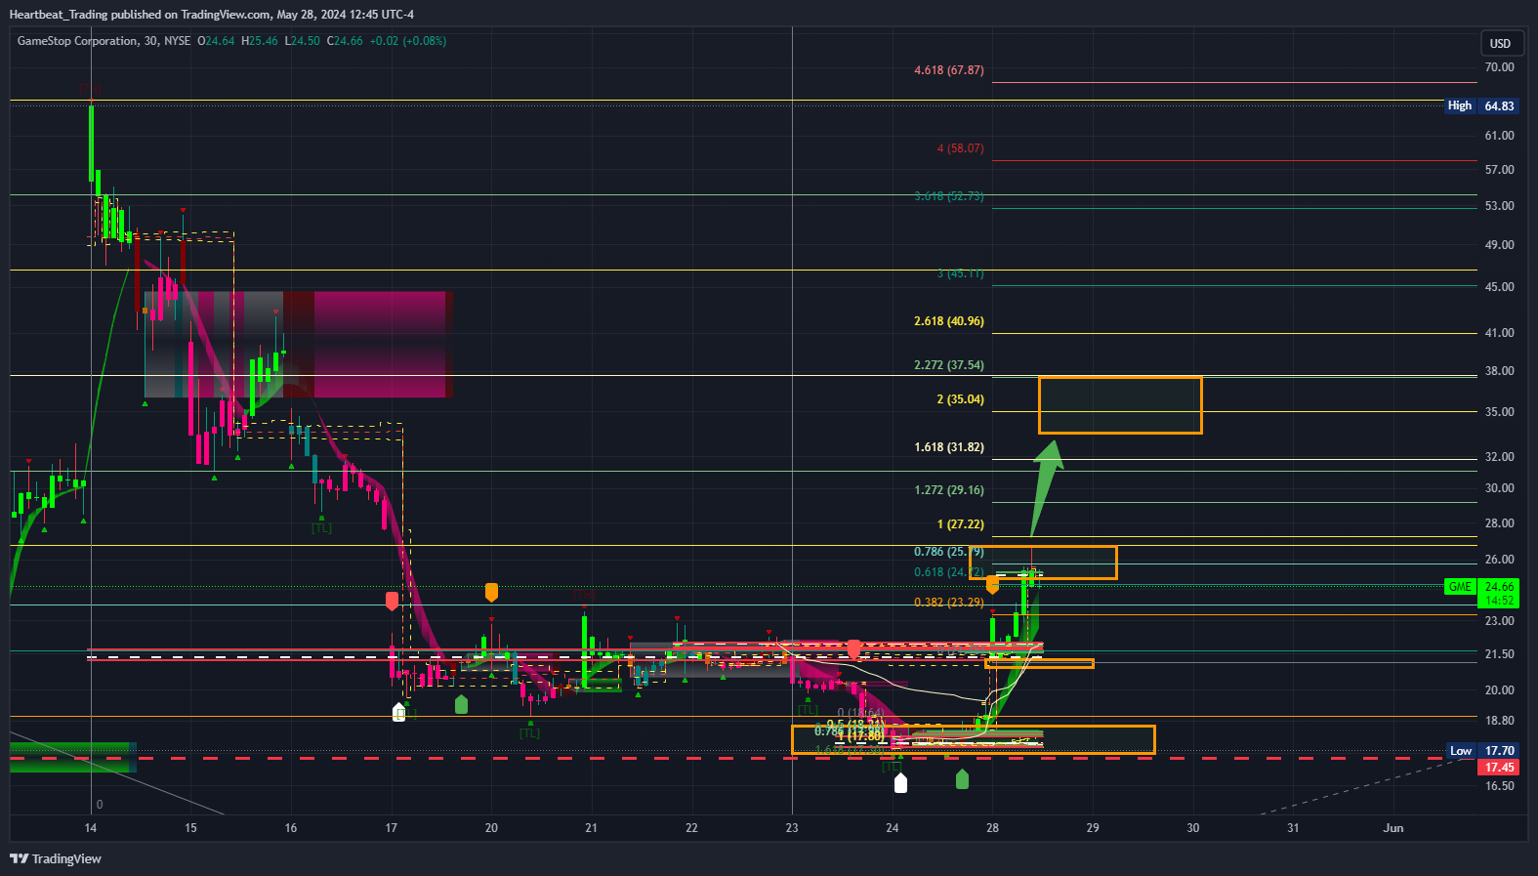Select Fib level label 2.618 (40.96)
Image resolution: width=1538 pixels, height=876 pixels.
tap(949, 321)
